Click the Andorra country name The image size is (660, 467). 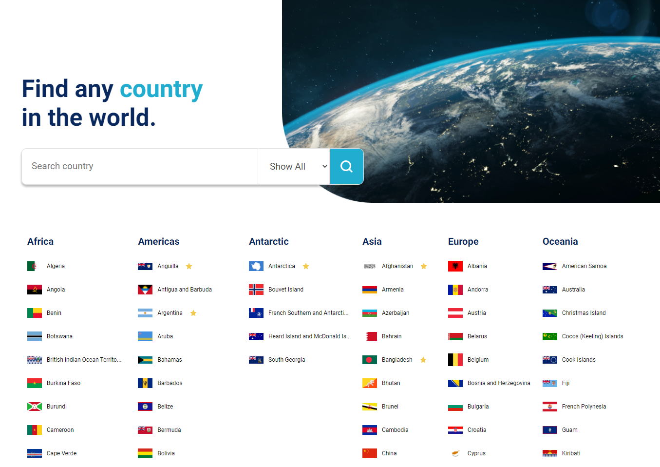pos(478,290)
